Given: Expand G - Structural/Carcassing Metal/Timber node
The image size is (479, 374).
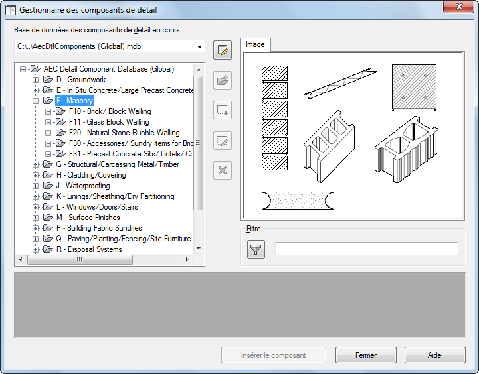Looking at the screenshot, I should pyautogui.click(x=35, y=164).
